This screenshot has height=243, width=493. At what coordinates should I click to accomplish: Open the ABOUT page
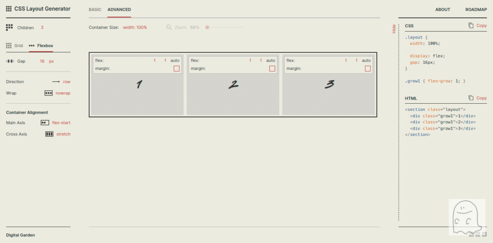(443, 10)
